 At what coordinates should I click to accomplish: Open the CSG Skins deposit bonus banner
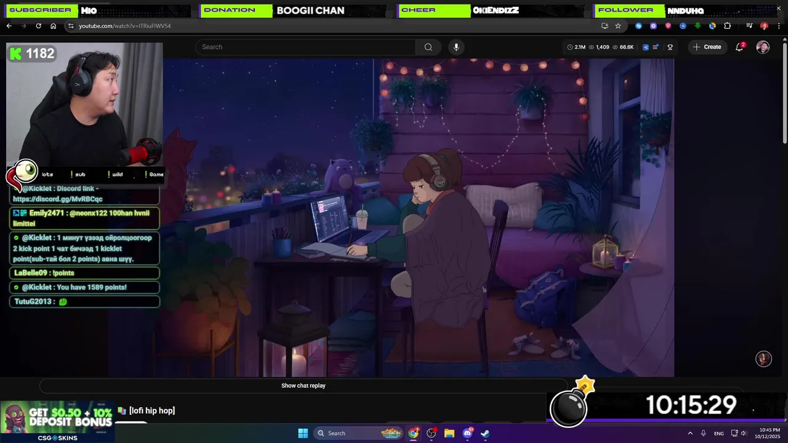[57, 421]
